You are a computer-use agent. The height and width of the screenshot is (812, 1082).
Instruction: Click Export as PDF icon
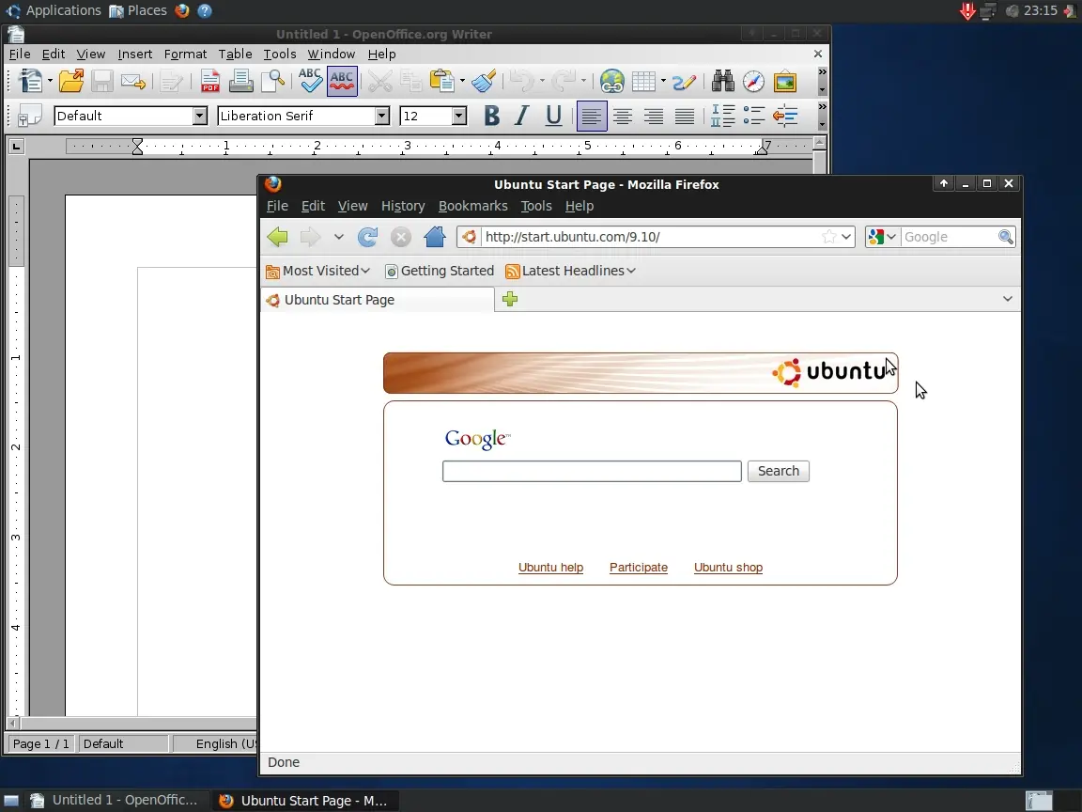tap(209, 82)
